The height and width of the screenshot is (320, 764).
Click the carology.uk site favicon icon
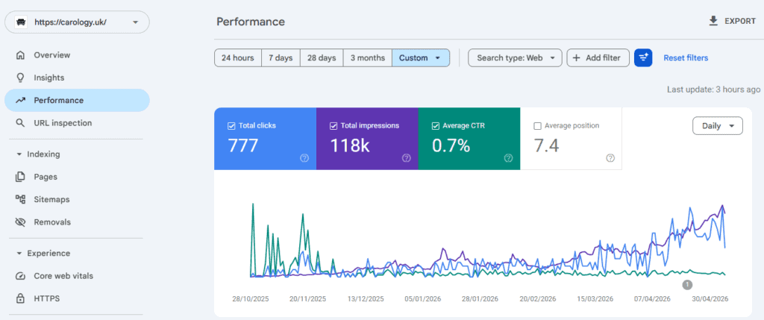coord(20,22)
